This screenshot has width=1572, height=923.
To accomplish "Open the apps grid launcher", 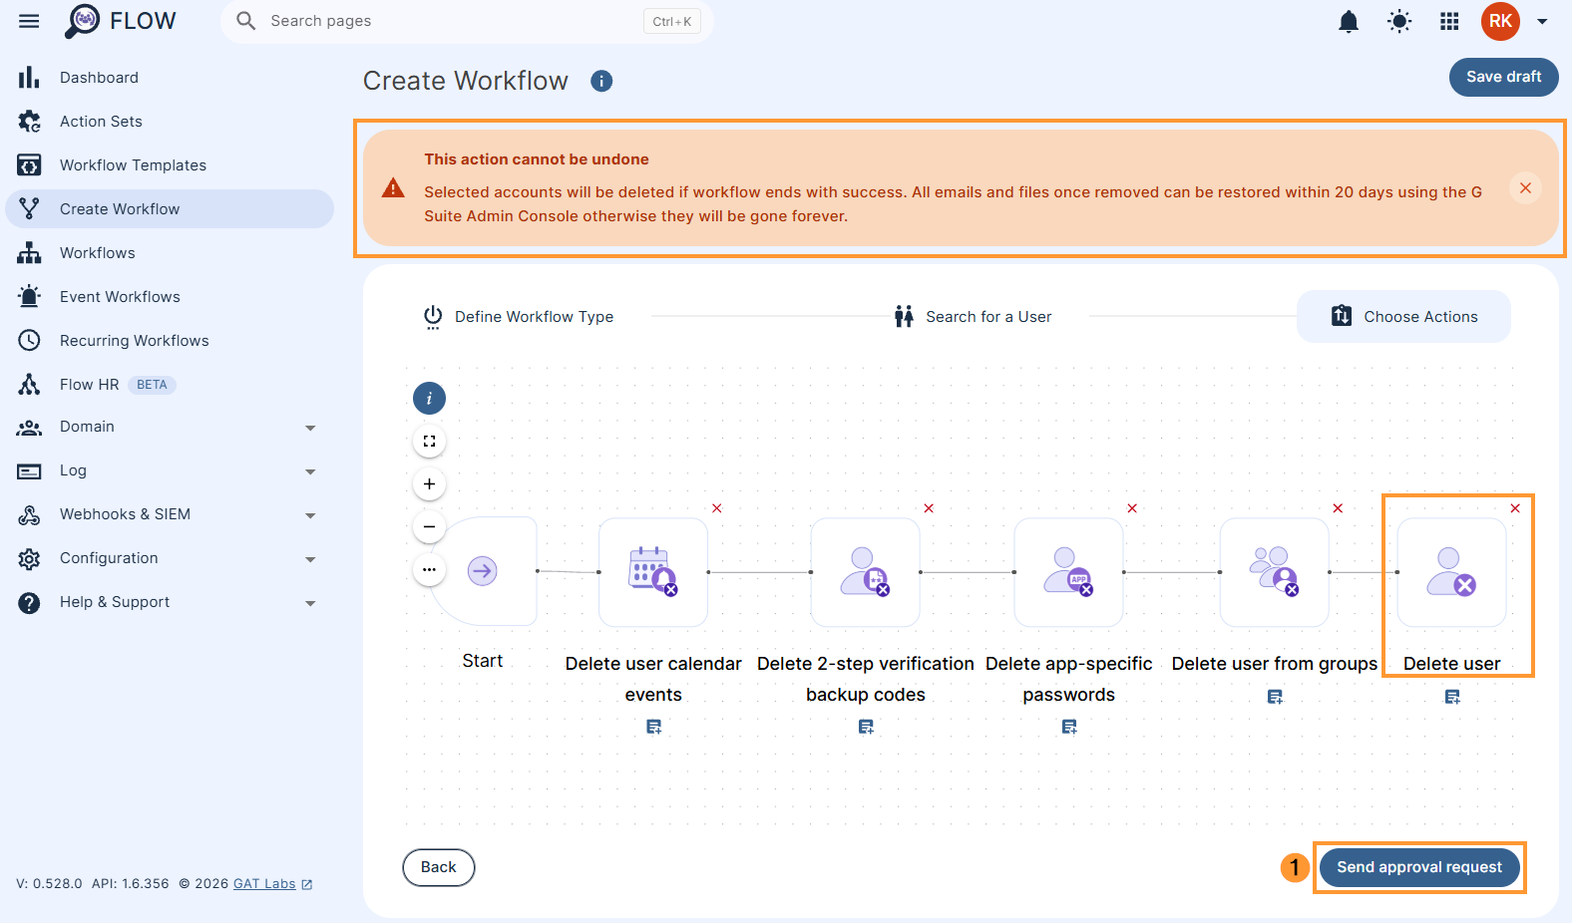I will coord(1450,21).
